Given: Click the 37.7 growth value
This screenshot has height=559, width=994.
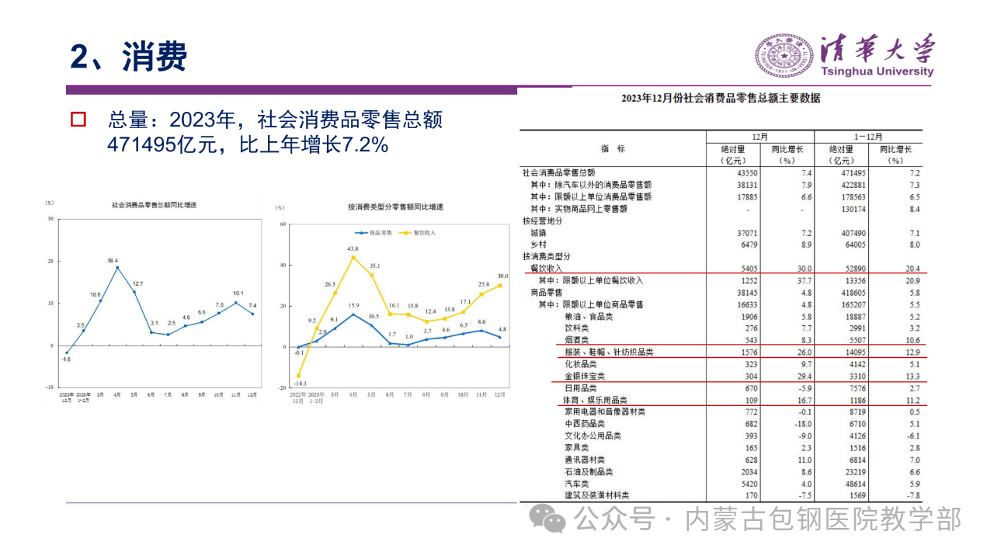Looking at the screenshot, I should click(x=803, y=280).
